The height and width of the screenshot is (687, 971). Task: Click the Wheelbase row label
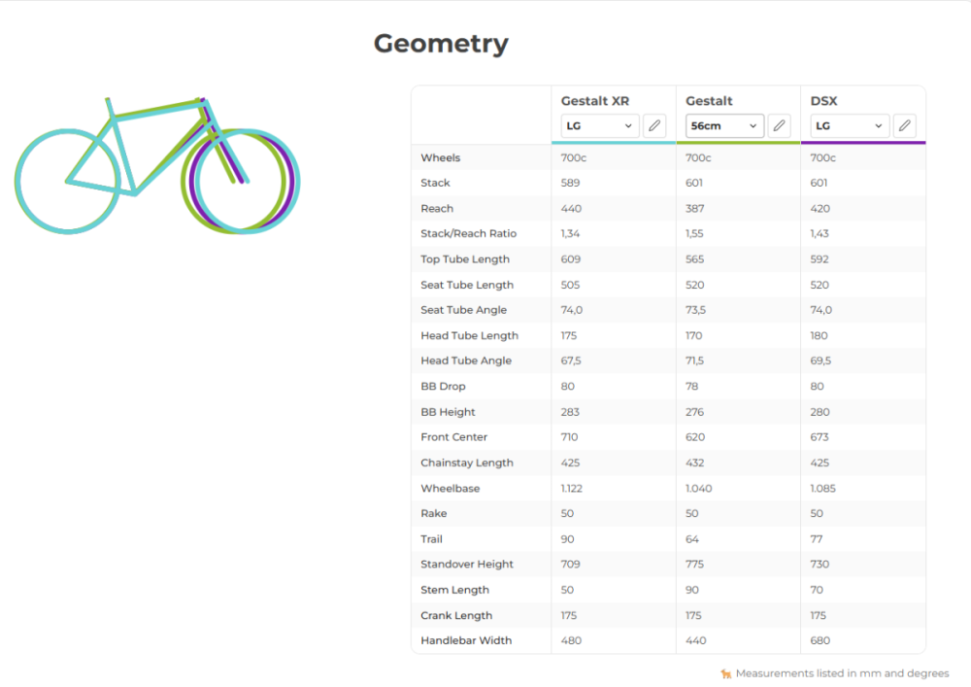451,488
